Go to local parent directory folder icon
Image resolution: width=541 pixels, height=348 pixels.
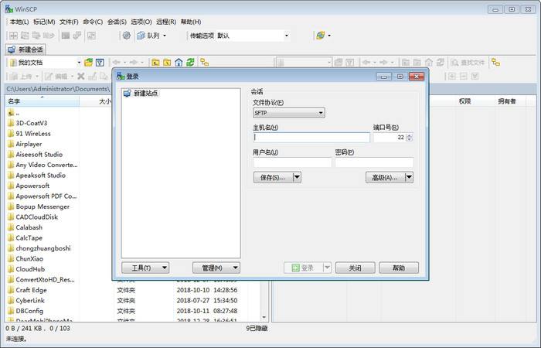click(155, 63)
